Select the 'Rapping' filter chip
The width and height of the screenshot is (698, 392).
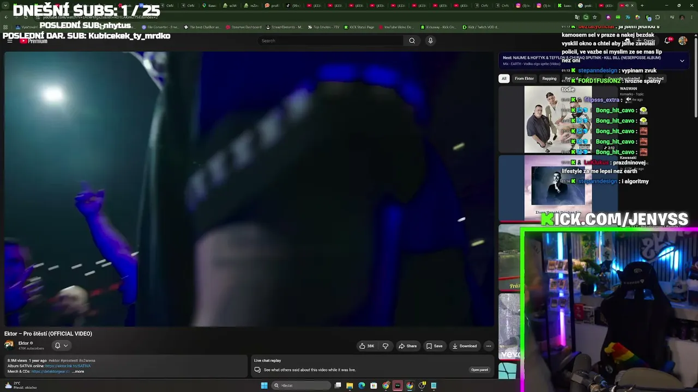pyautogui.click(x=549, y=78)
